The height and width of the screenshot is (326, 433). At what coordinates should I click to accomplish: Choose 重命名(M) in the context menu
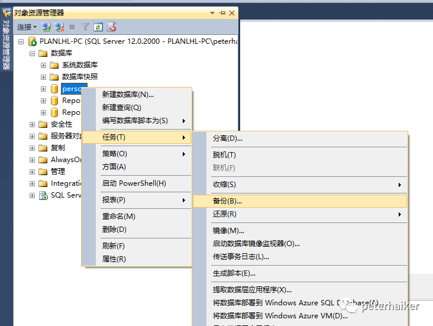click(137, 217)
